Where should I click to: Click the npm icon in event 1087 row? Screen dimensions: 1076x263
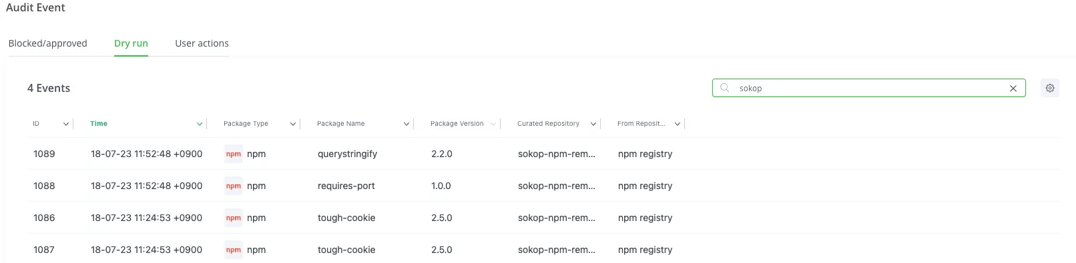pyautogui.click(x=234, y=250)
